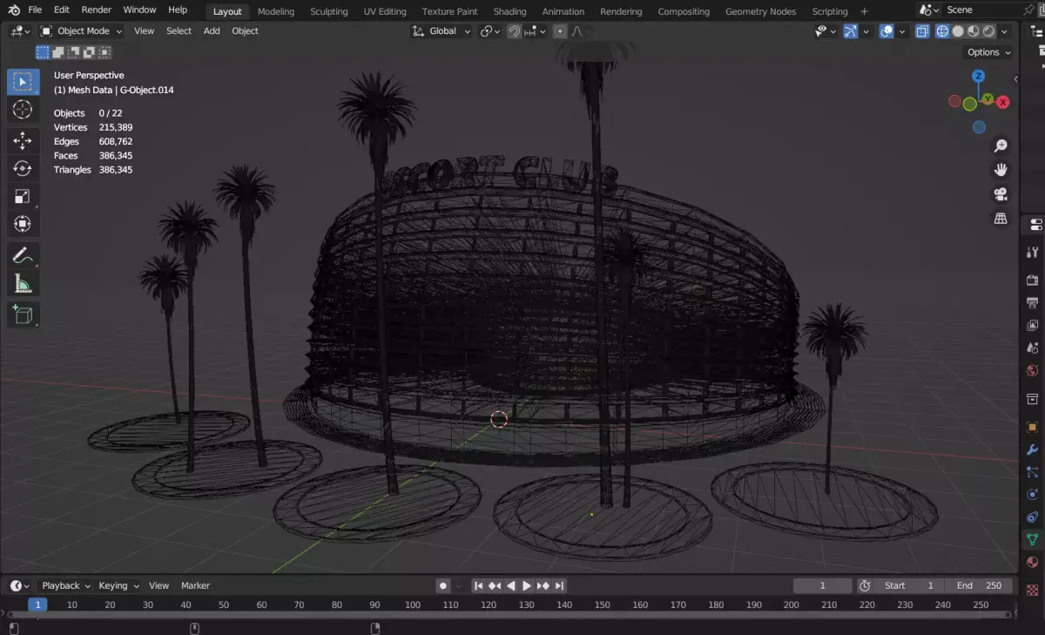Open the Physics properties tab
Viewport: 1045px width, 635px height.
tap(1033, 495)
